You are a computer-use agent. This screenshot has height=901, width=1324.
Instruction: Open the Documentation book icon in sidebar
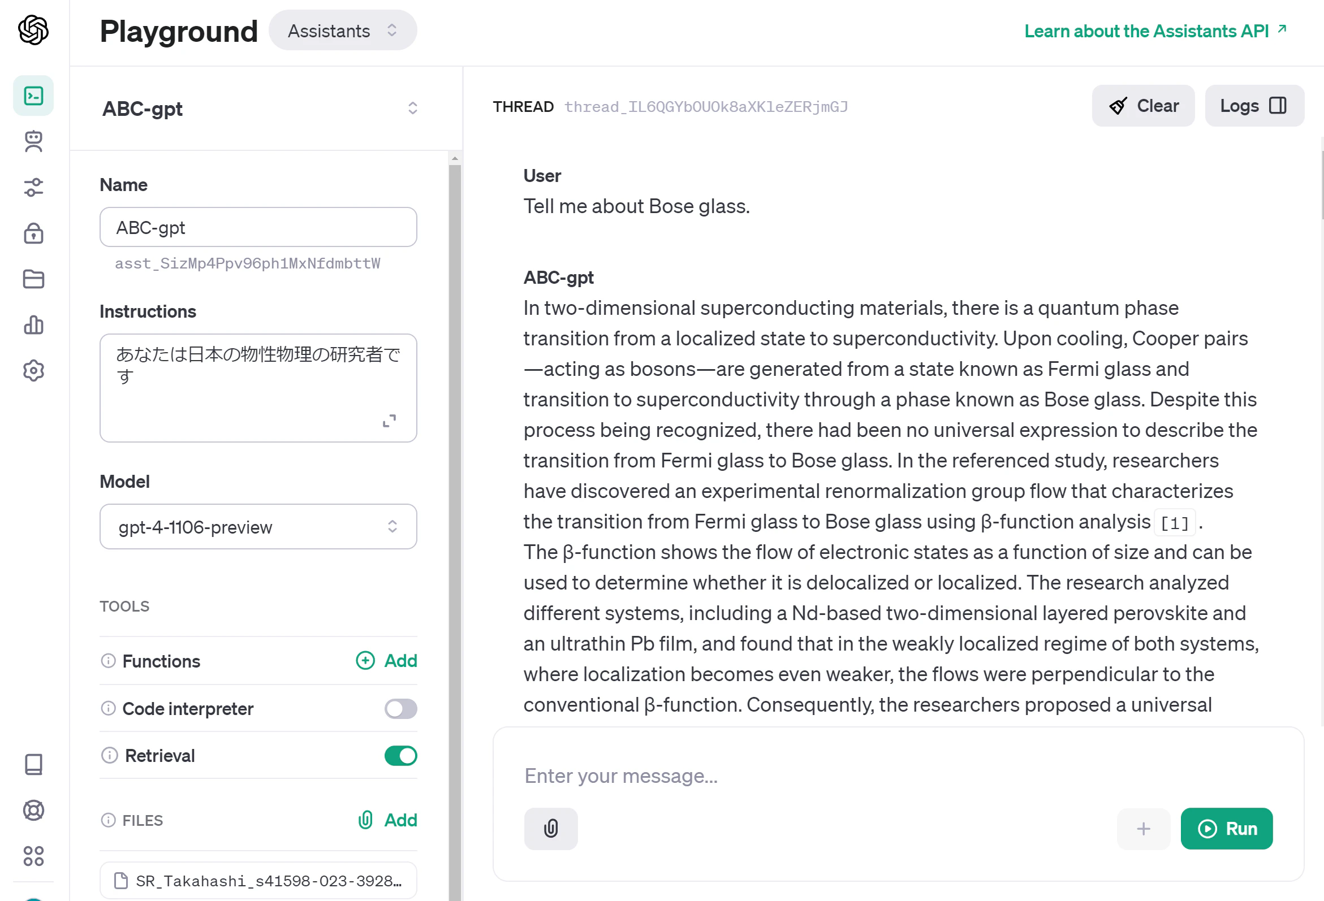(x=33, y=764)
